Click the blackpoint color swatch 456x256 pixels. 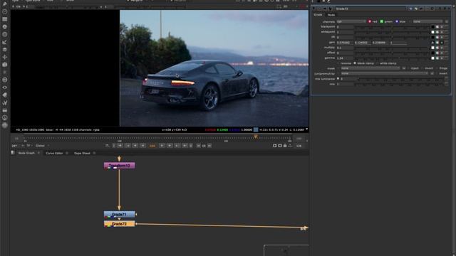[x=432, y=27]
